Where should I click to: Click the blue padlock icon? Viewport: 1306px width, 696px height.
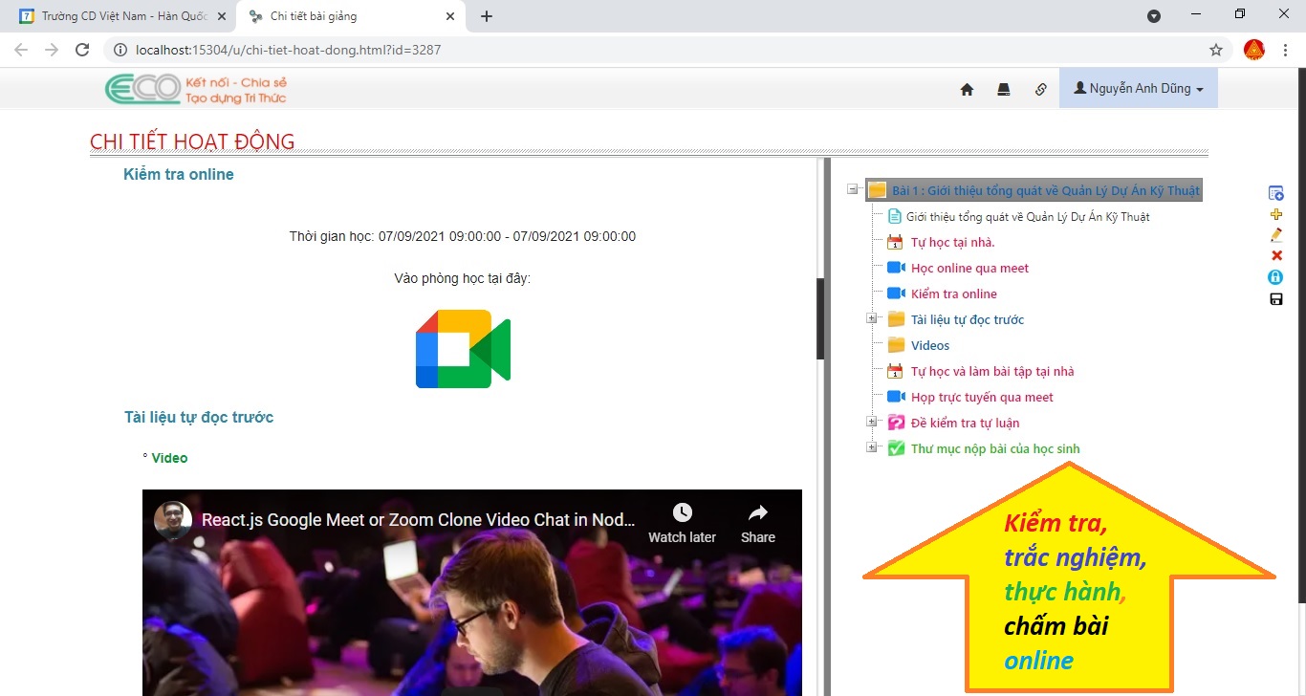click(1275, 277)
